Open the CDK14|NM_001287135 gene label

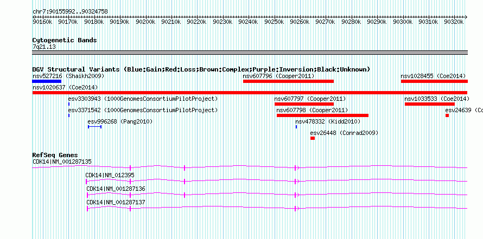(x=62, y=162)
